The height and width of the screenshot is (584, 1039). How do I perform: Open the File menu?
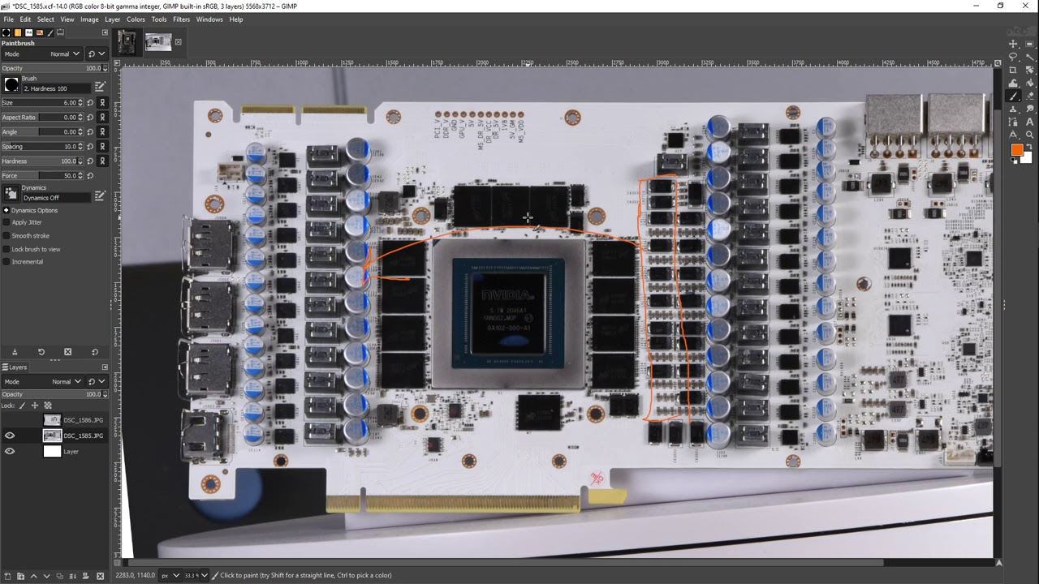click(x=8, y=19)
